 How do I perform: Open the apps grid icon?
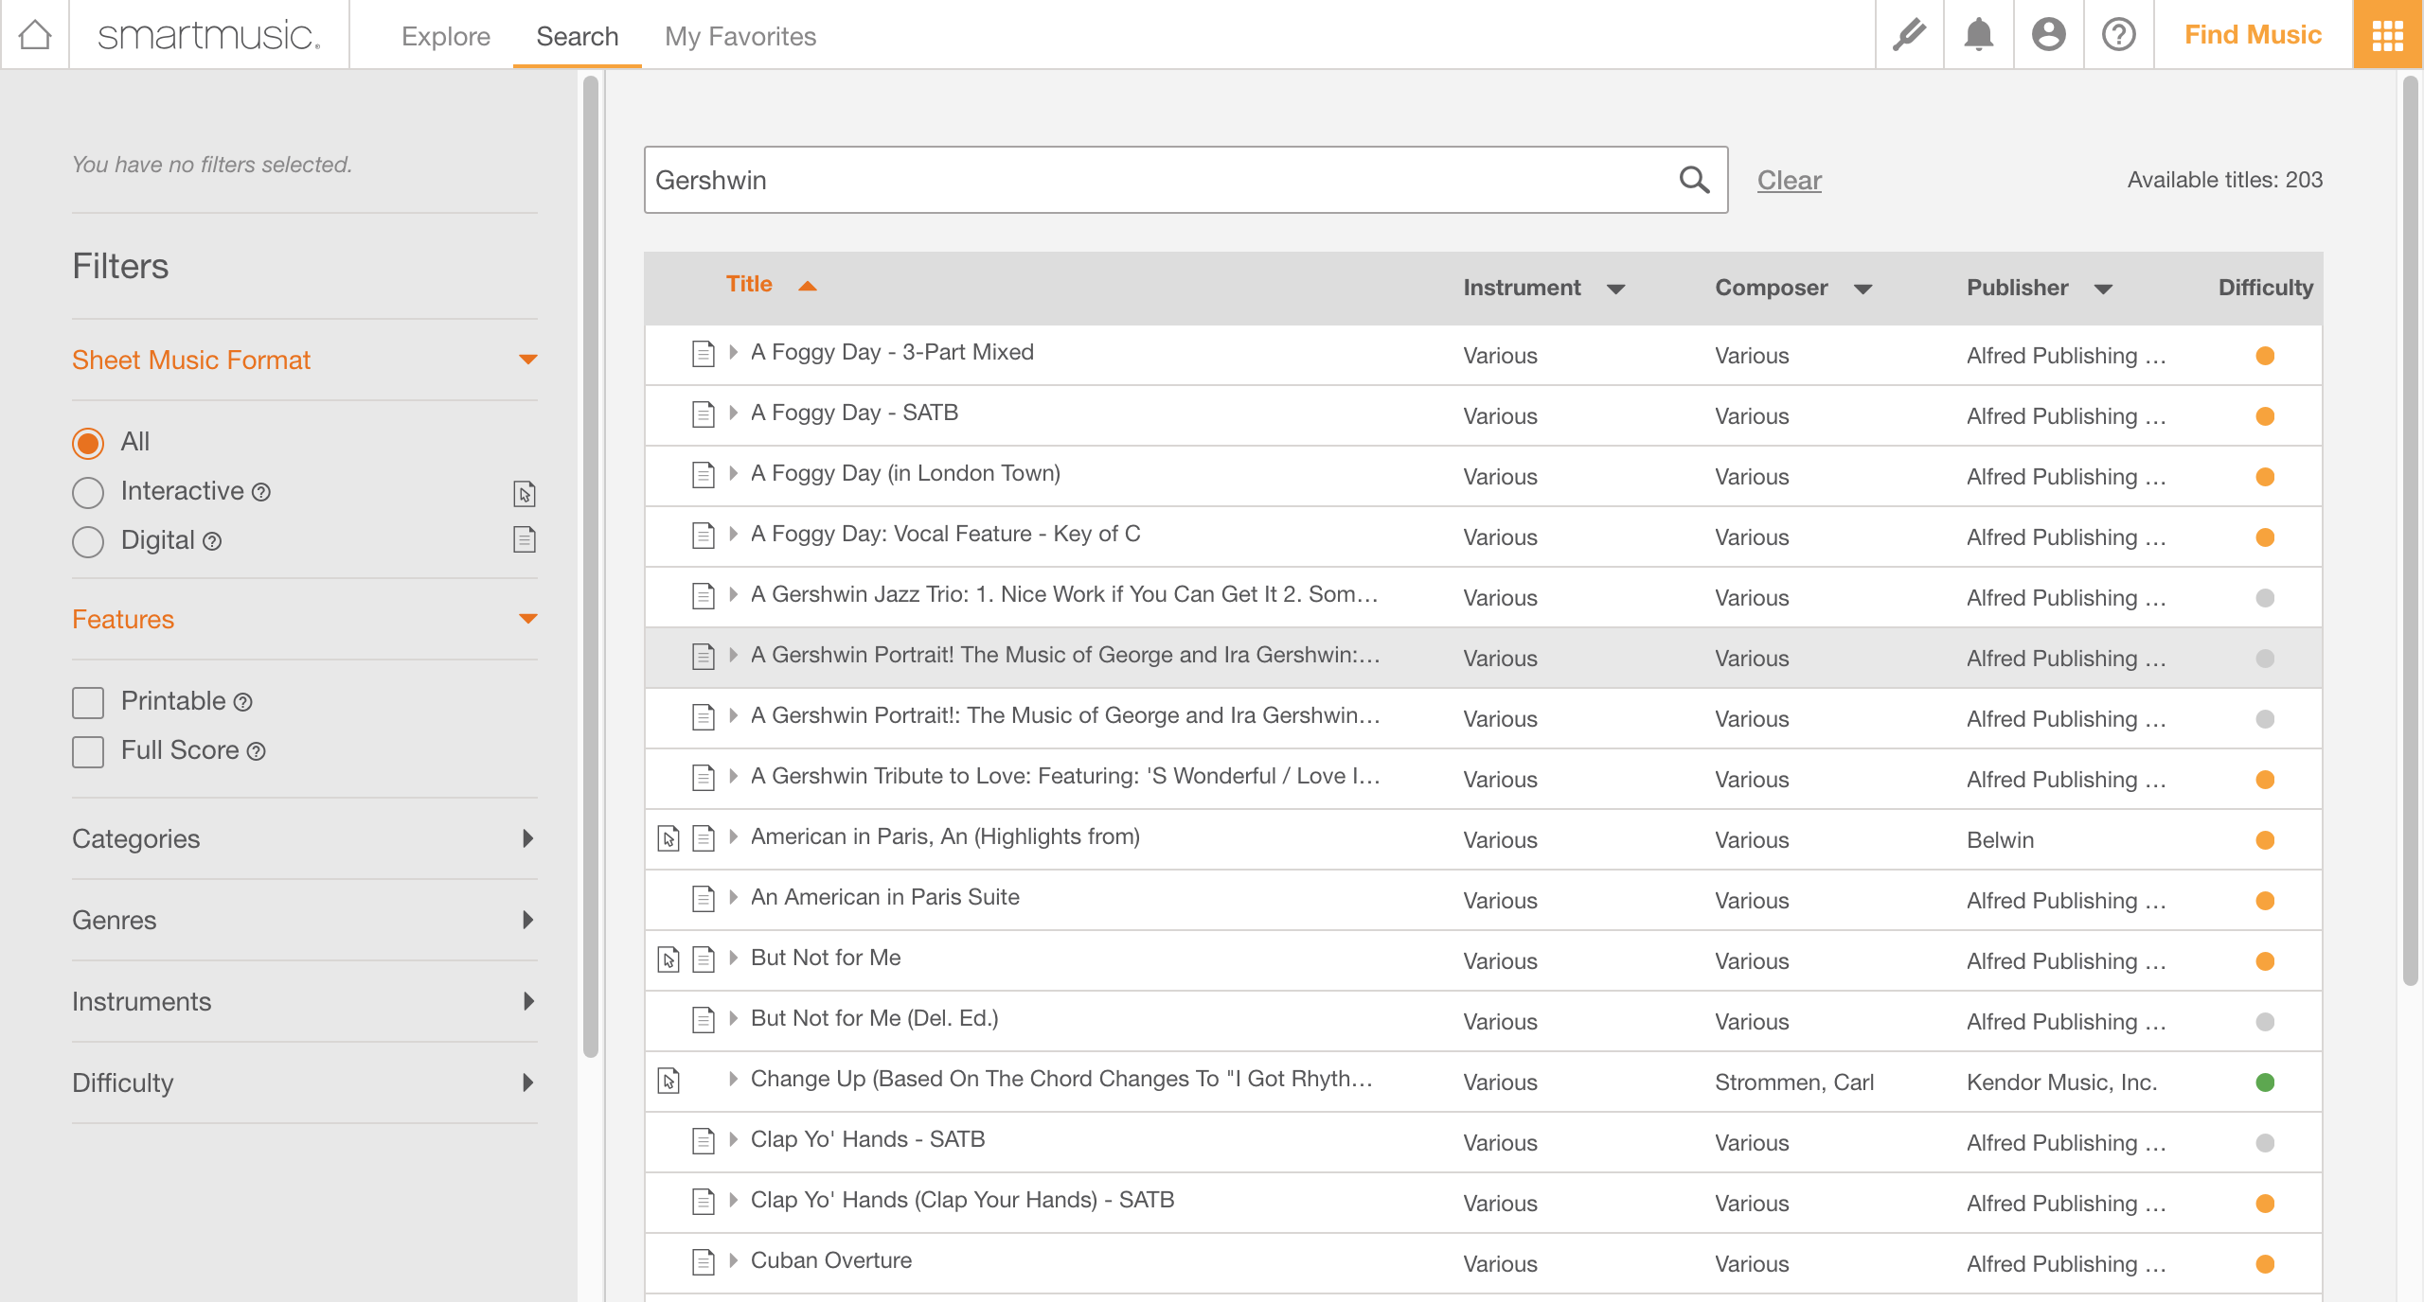2388,35
